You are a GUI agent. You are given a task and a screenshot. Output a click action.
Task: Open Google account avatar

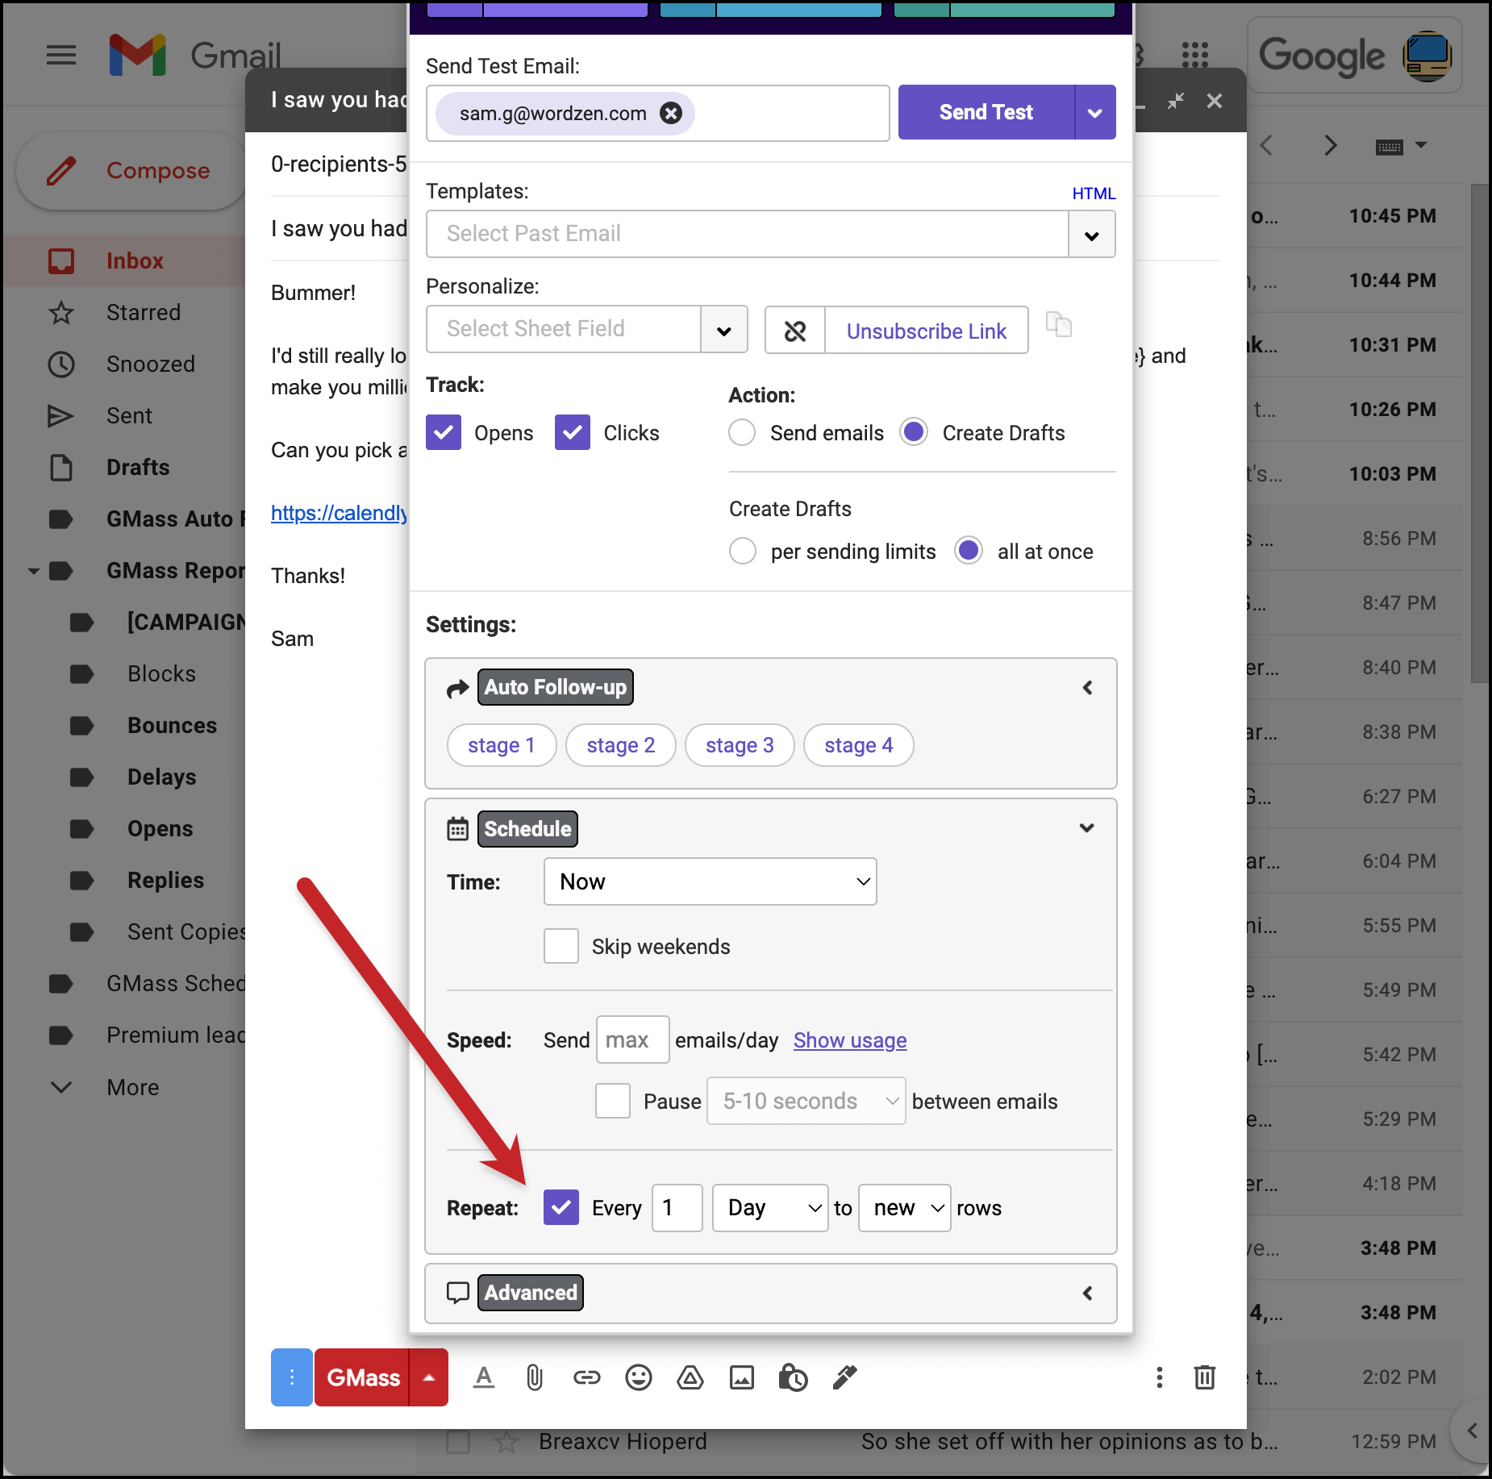pos(1427,56)
